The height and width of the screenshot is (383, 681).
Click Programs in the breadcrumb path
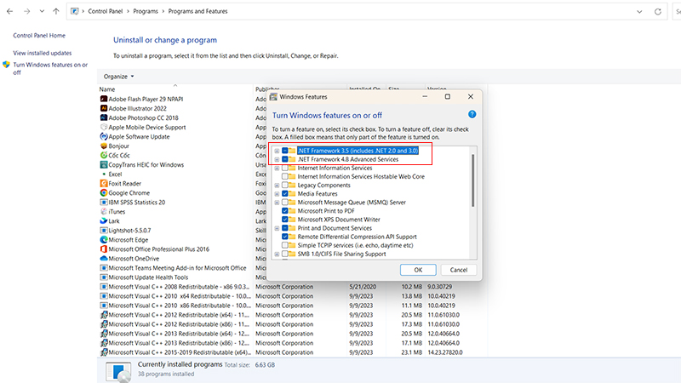point(146,11)
